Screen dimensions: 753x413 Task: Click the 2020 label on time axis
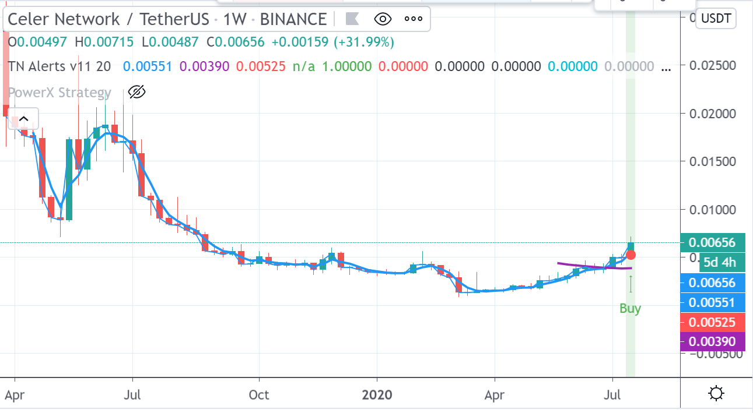377,395
